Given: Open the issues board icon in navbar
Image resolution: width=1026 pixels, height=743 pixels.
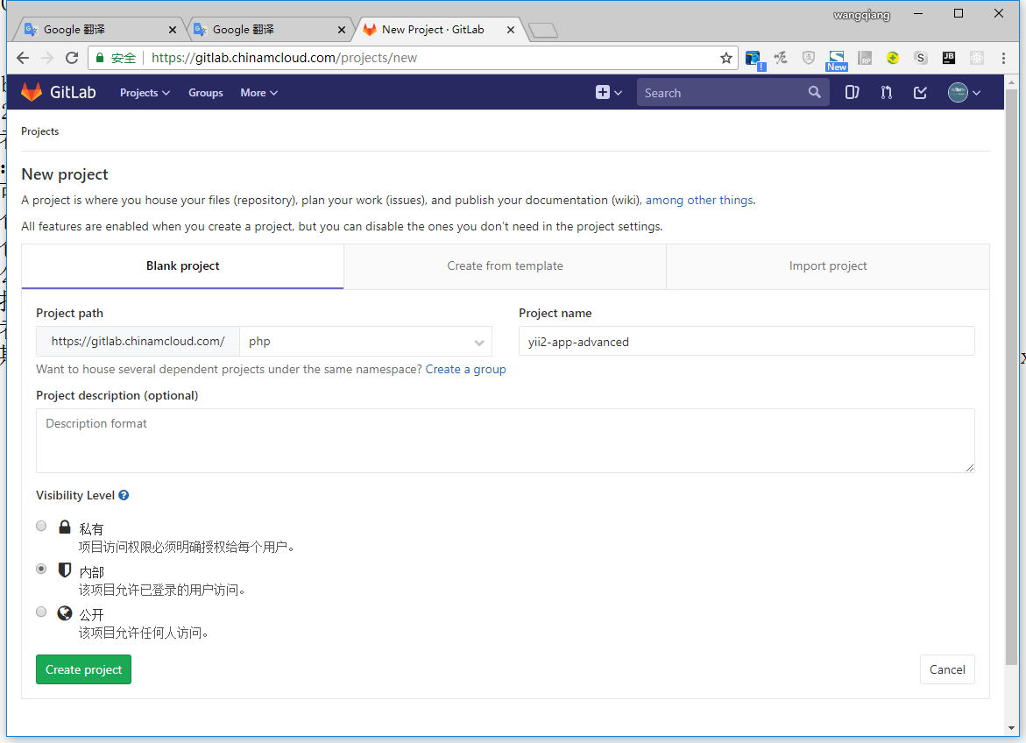Looking at the screenshot, I should [852, 92].
